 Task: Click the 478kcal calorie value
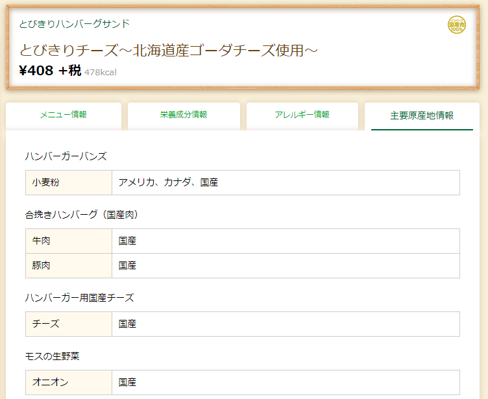pyautogui.click(x=100, y=73)
